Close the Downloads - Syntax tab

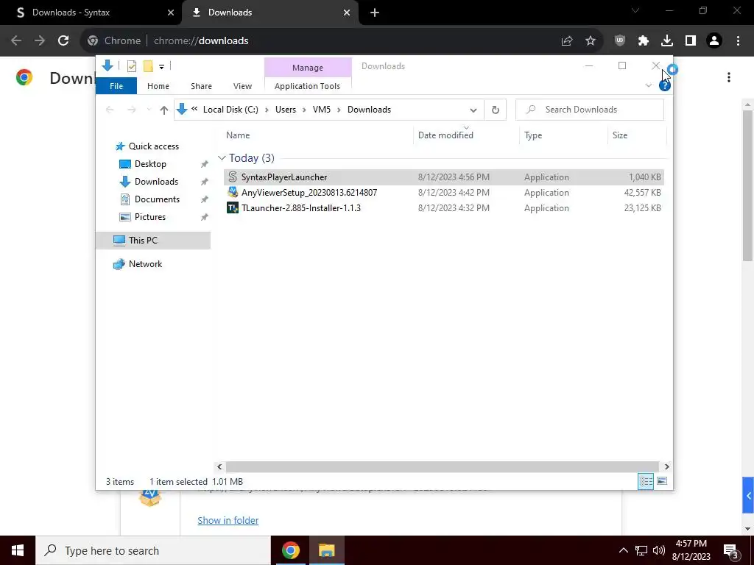tap(171, 13)
